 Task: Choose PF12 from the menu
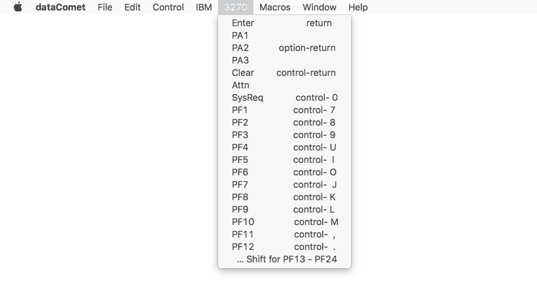284,247
